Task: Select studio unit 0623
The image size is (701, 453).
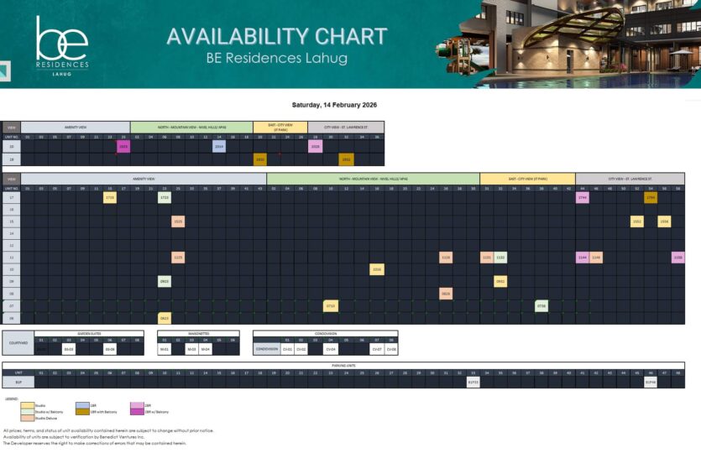Action: click(x=165, y=318)
